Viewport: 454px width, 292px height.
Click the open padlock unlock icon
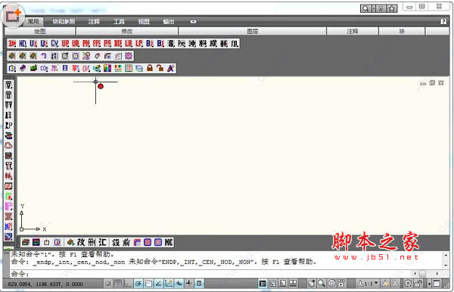(x=160, y=68)
